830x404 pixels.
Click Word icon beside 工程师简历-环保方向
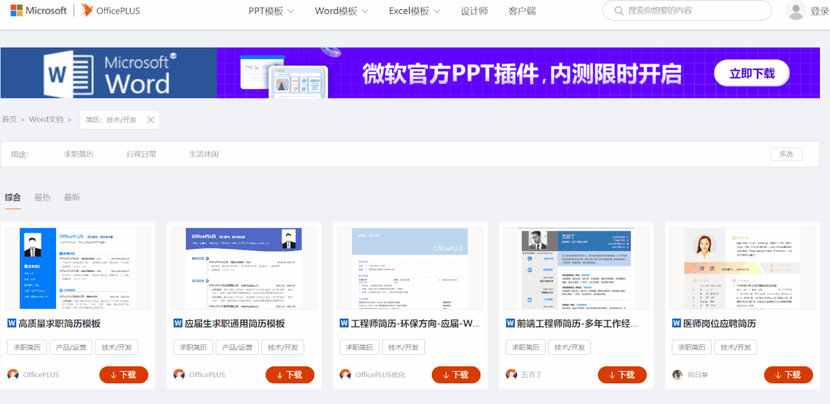click(344, 323)
